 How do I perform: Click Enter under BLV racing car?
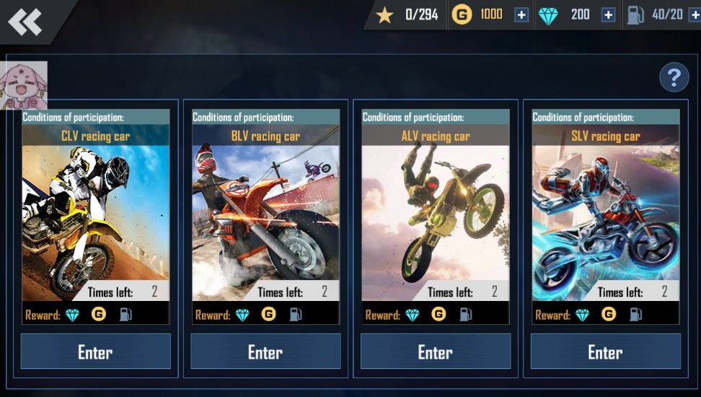click(265, 352)
